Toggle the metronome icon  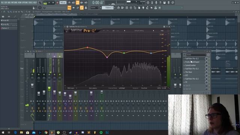(69, 3)
